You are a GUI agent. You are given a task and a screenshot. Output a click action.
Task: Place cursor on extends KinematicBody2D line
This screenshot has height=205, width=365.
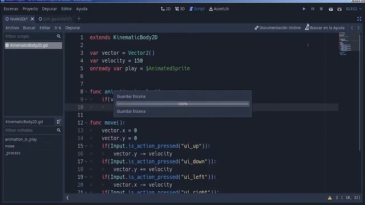124,38
